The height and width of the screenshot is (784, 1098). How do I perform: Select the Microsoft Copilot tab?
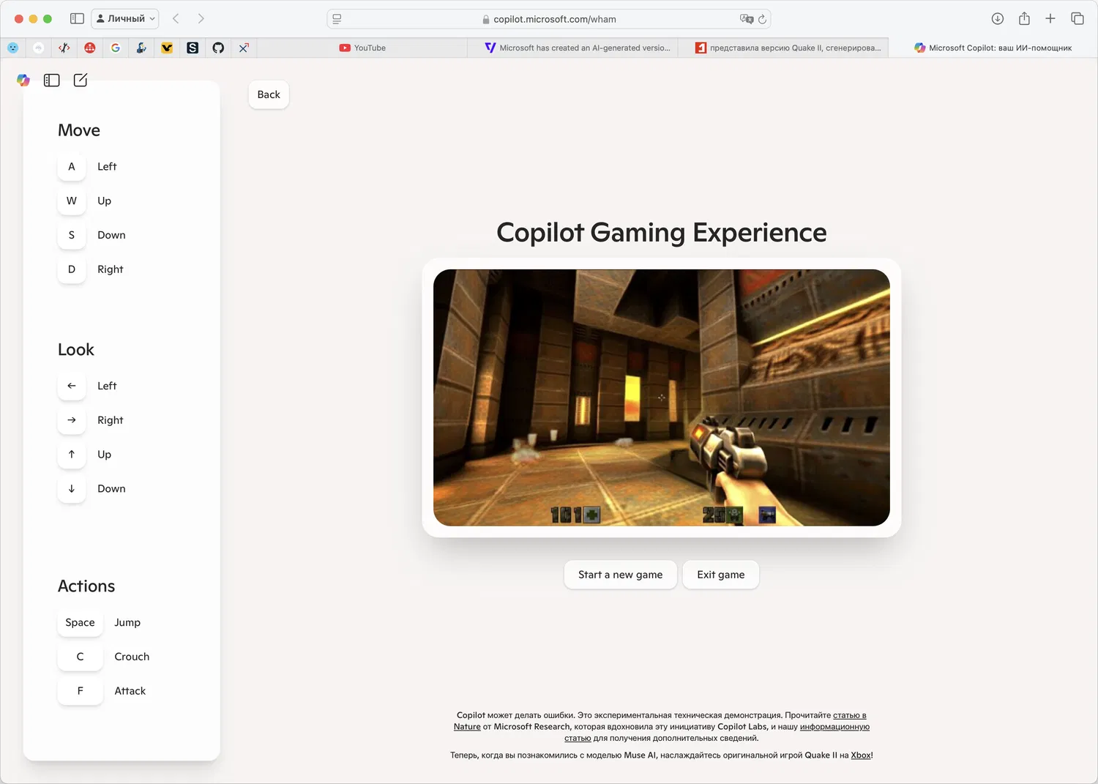click(x=993, y=48)
